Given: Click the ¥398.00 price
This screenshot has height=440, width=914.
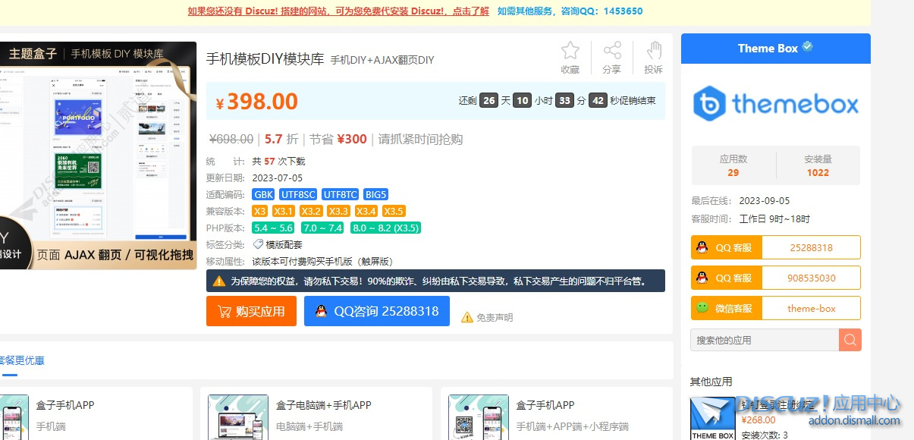Looking at the screenshot, I should point(256,102).
